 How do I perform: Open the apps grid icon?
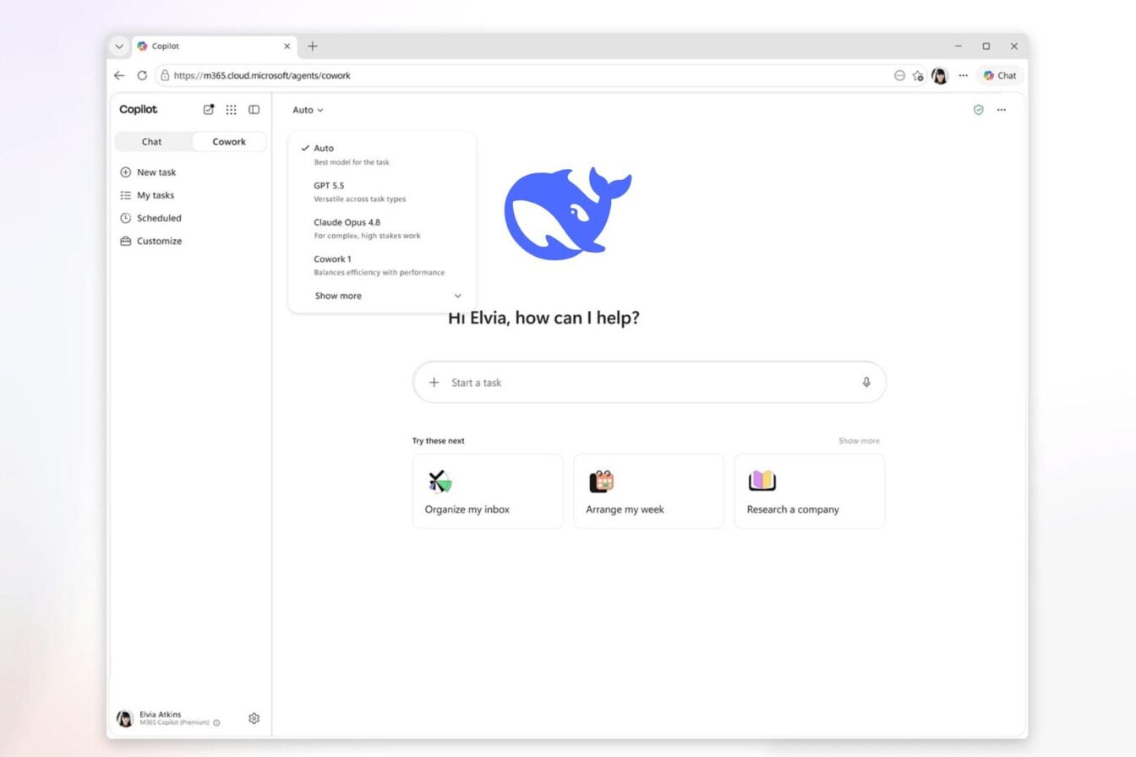point(231,109)
